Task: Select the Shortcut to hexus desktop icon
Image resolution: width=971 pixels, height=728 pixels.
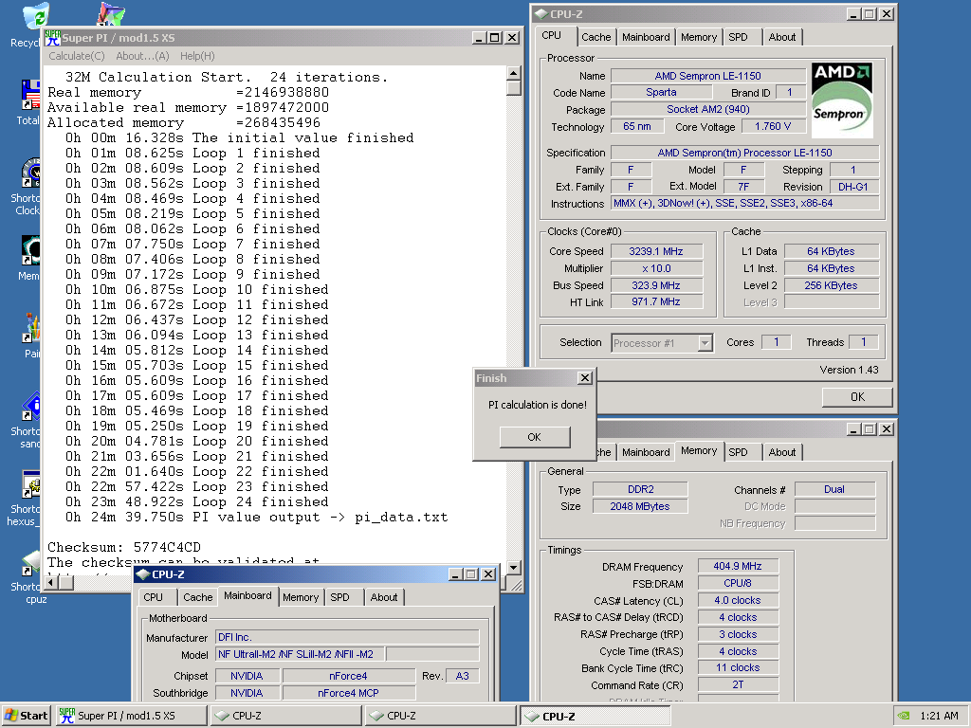Action: pos(31,484)
